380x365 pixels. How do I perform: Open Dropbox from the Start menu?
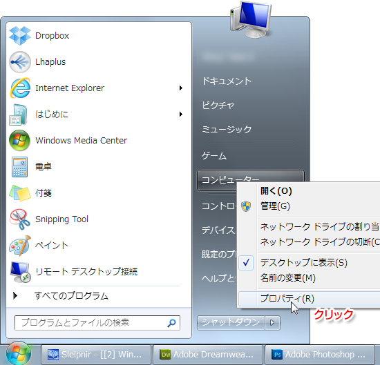point(52,36)
